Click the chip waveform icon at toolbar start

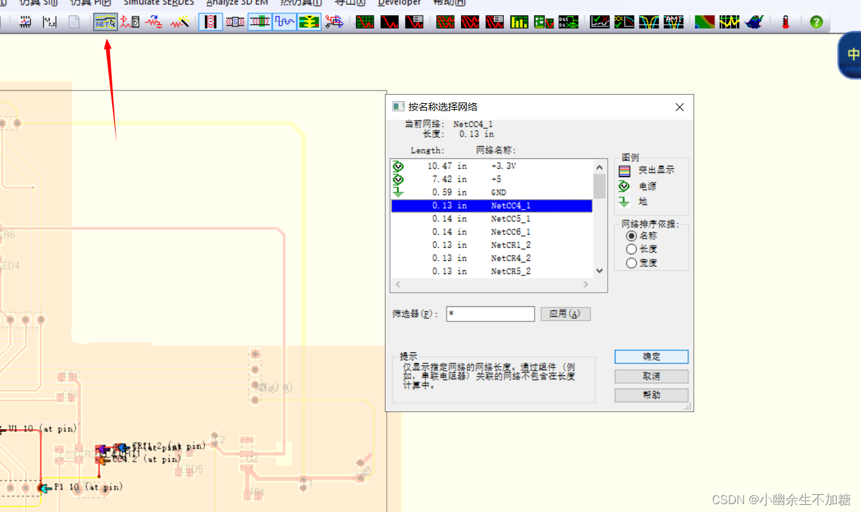point(26,22)
